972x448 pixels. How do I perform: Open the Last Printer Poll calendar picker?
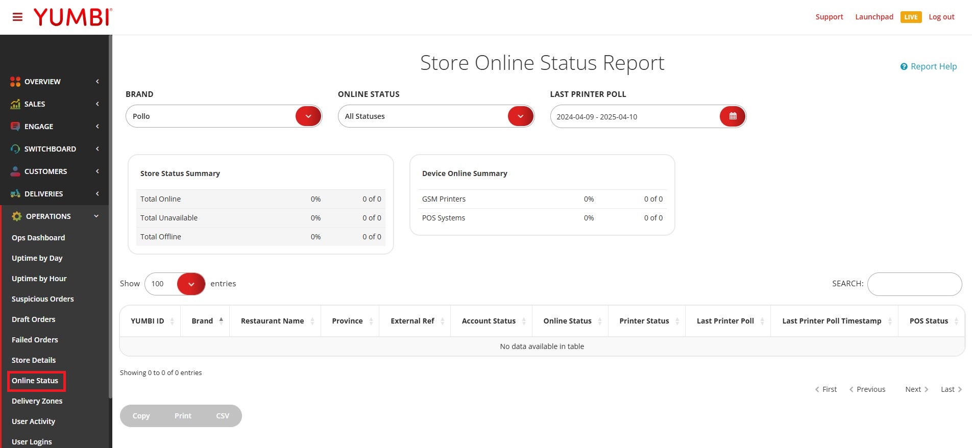733,116
